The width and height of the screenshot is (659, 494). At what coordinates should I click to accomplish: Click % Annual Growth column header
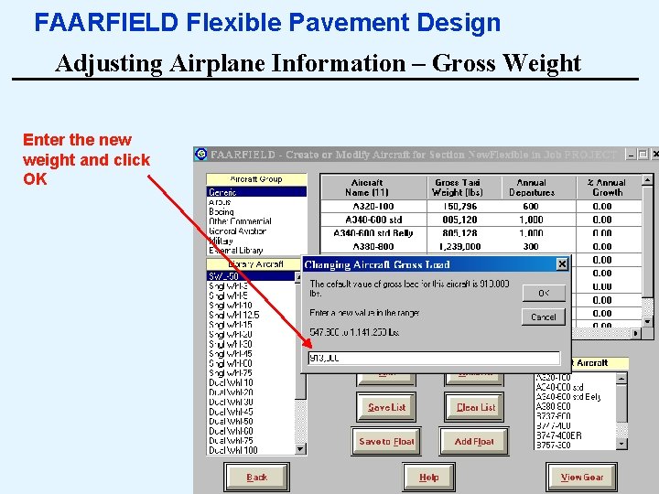click(x=608, y=188)
